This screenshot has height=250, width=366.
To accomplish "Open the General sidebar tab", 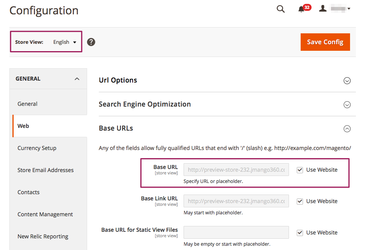I will click(28, 104).
